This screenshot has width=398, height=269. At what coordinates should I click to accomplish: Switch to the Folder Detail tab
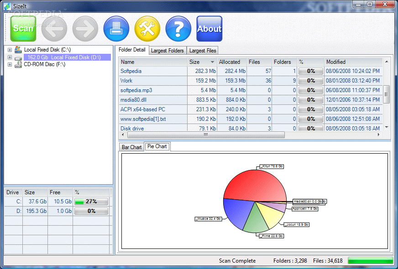132,50
